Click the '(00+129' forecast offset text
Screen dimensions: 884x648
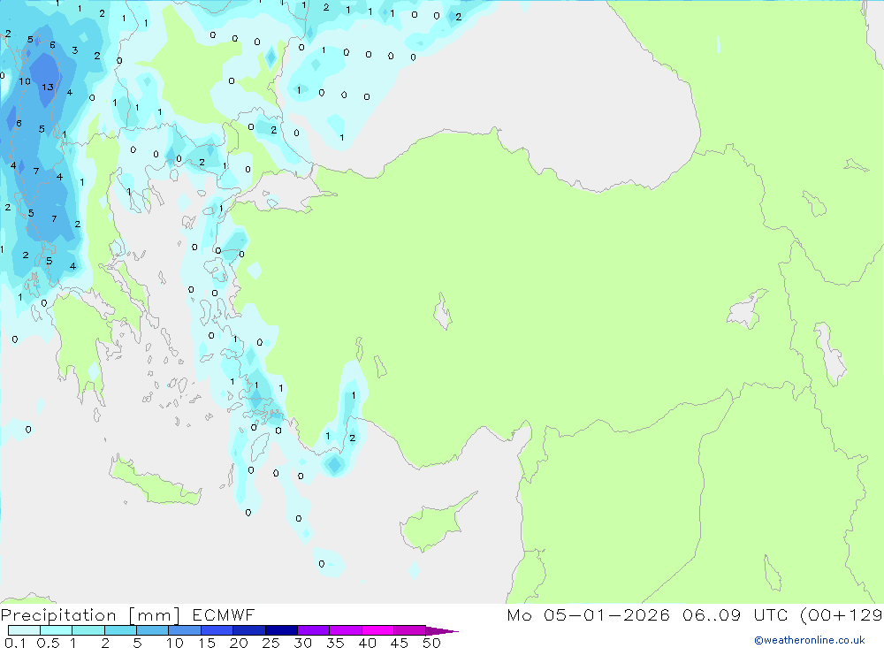click(x=842, y=614)
